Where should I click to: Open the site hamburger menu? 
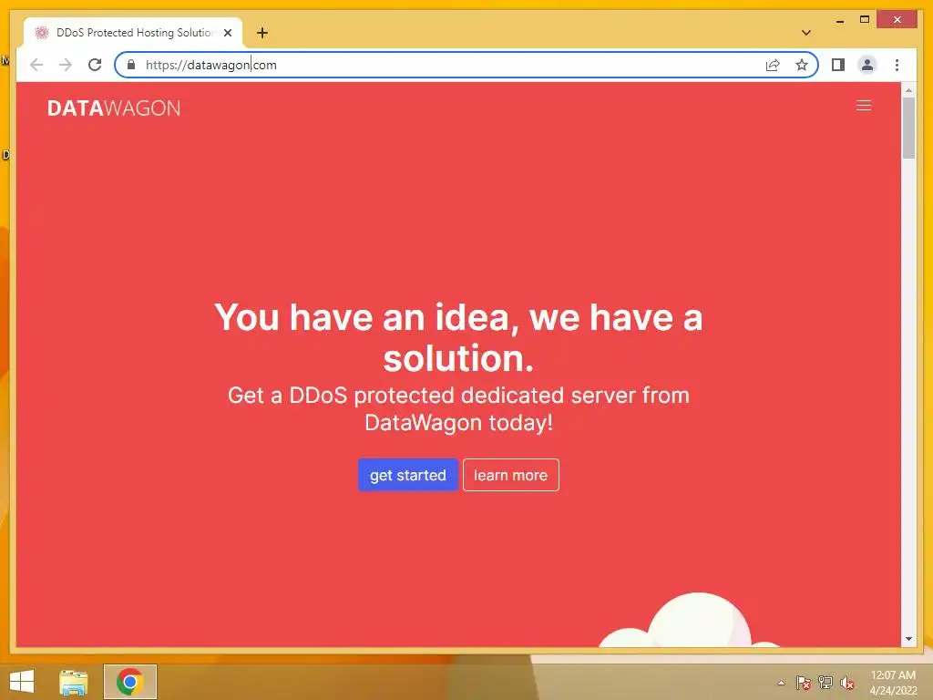(x=864, y=106)
